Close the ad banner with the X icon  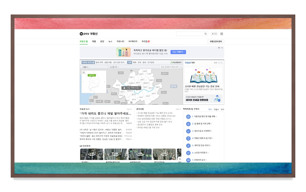[222, 48]
